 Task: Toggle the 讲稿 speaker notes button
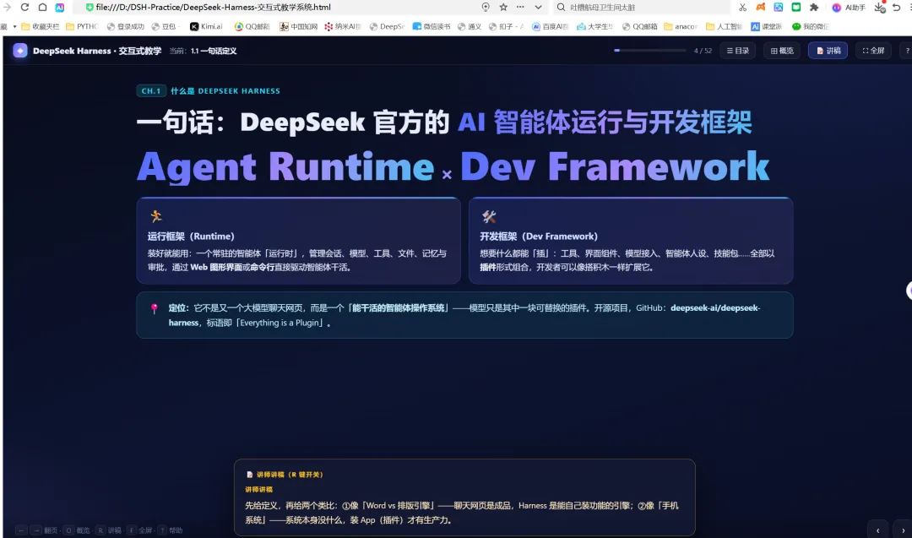point(828,51)
